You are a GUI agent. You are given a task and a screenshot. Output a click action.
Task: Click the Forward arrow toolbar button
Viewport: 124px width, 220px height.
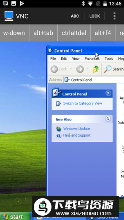[80, 69]
